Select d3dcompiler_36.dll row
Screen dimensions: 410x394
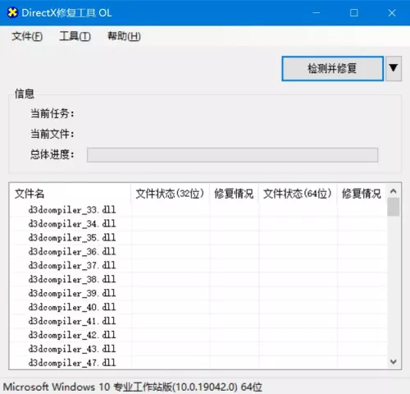point(198,252)
